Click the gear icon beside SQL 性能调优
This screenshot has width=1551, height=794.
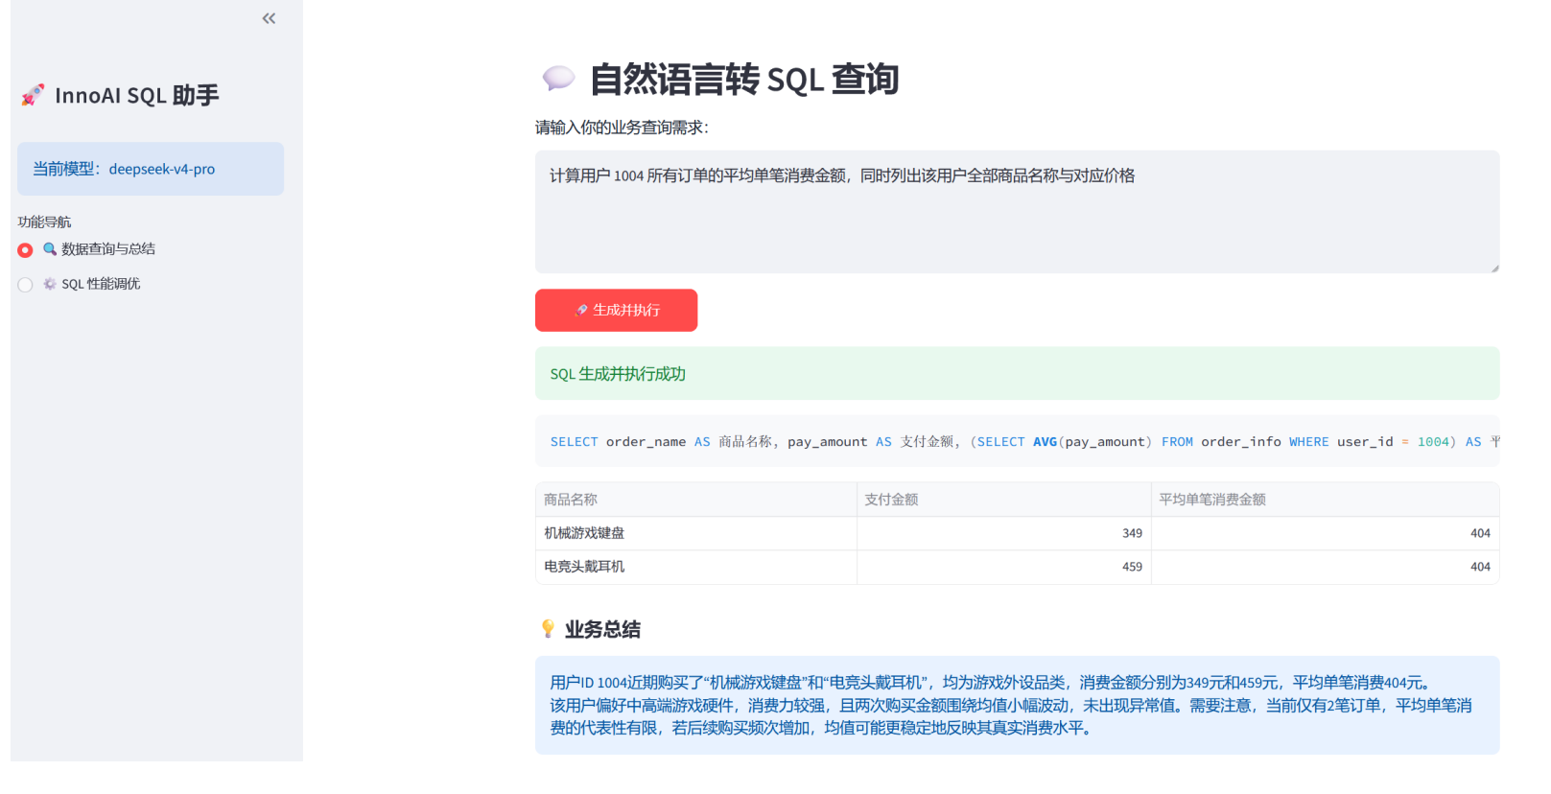click(x=50, y=284)
